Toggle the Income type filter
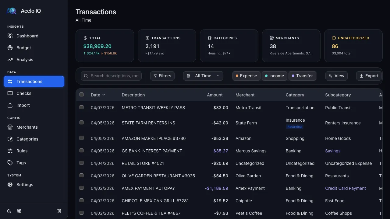Viewport: 390px width, 219px height. coord(275,76)
